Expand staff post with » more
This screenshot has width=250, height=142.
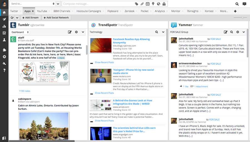coord(61,58)
